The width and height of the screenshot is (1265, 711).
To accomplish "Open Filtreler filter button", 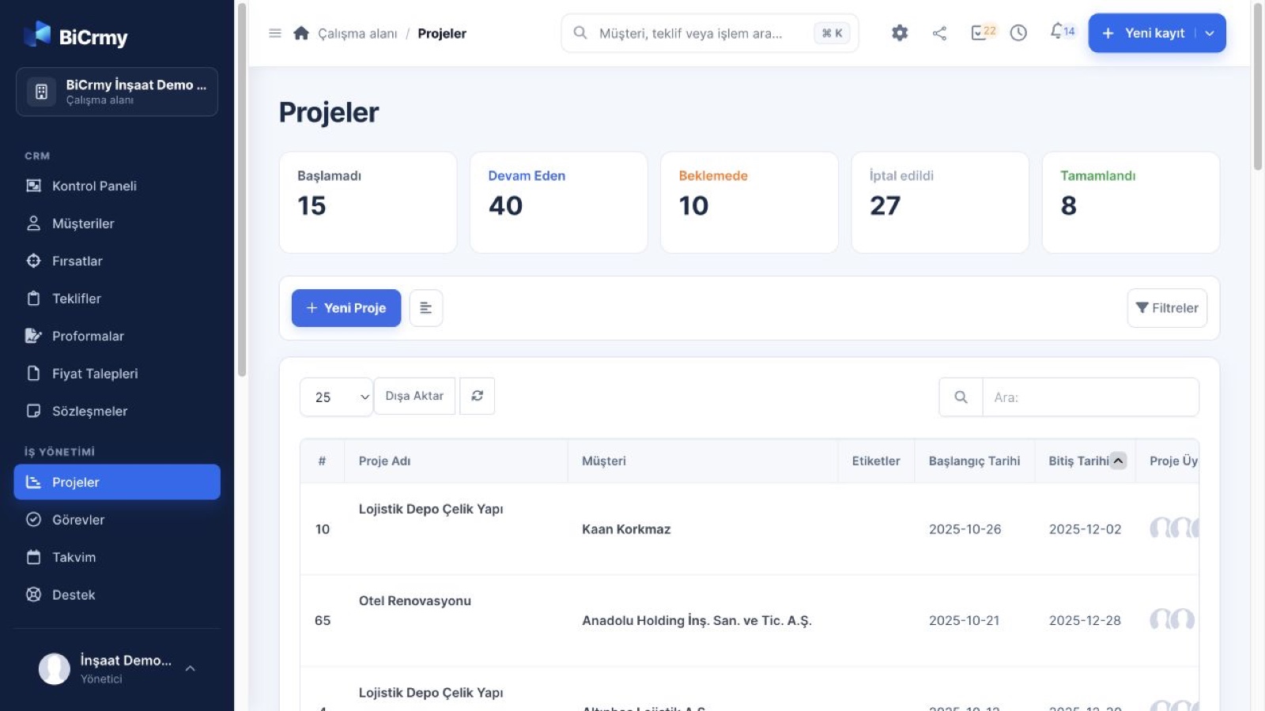I will point(1167,308).
